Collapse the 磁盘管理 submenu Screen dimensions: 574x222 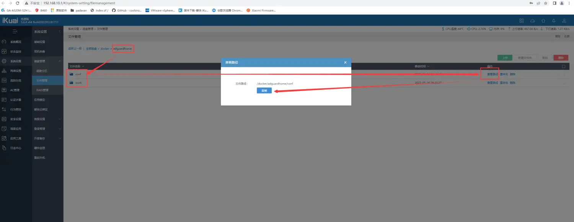(x=60, y=61)
